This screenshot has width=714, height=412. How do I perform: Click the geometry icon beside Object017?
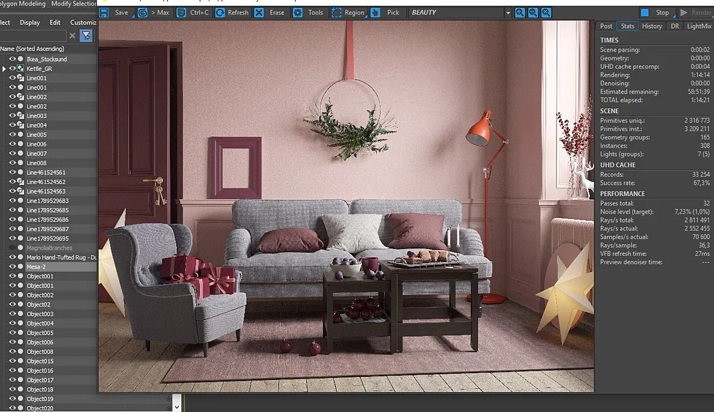click(x=21, y=380)
